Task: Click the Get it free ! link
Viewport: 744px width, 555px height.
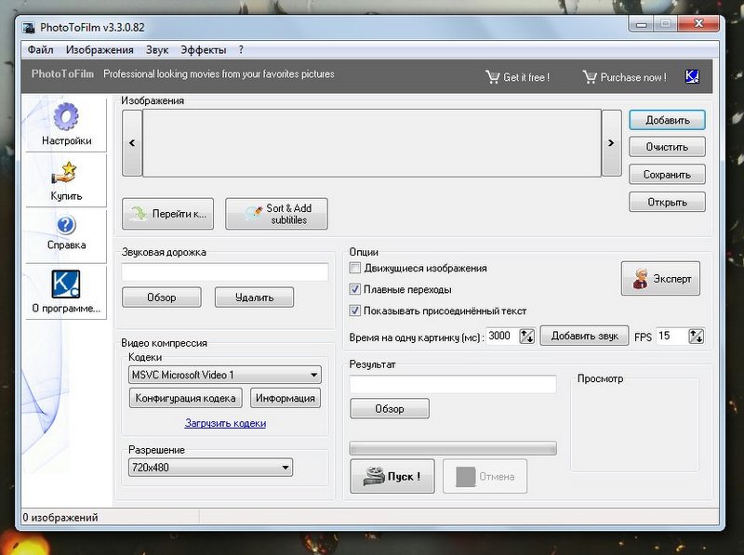Action: (526, 77)
